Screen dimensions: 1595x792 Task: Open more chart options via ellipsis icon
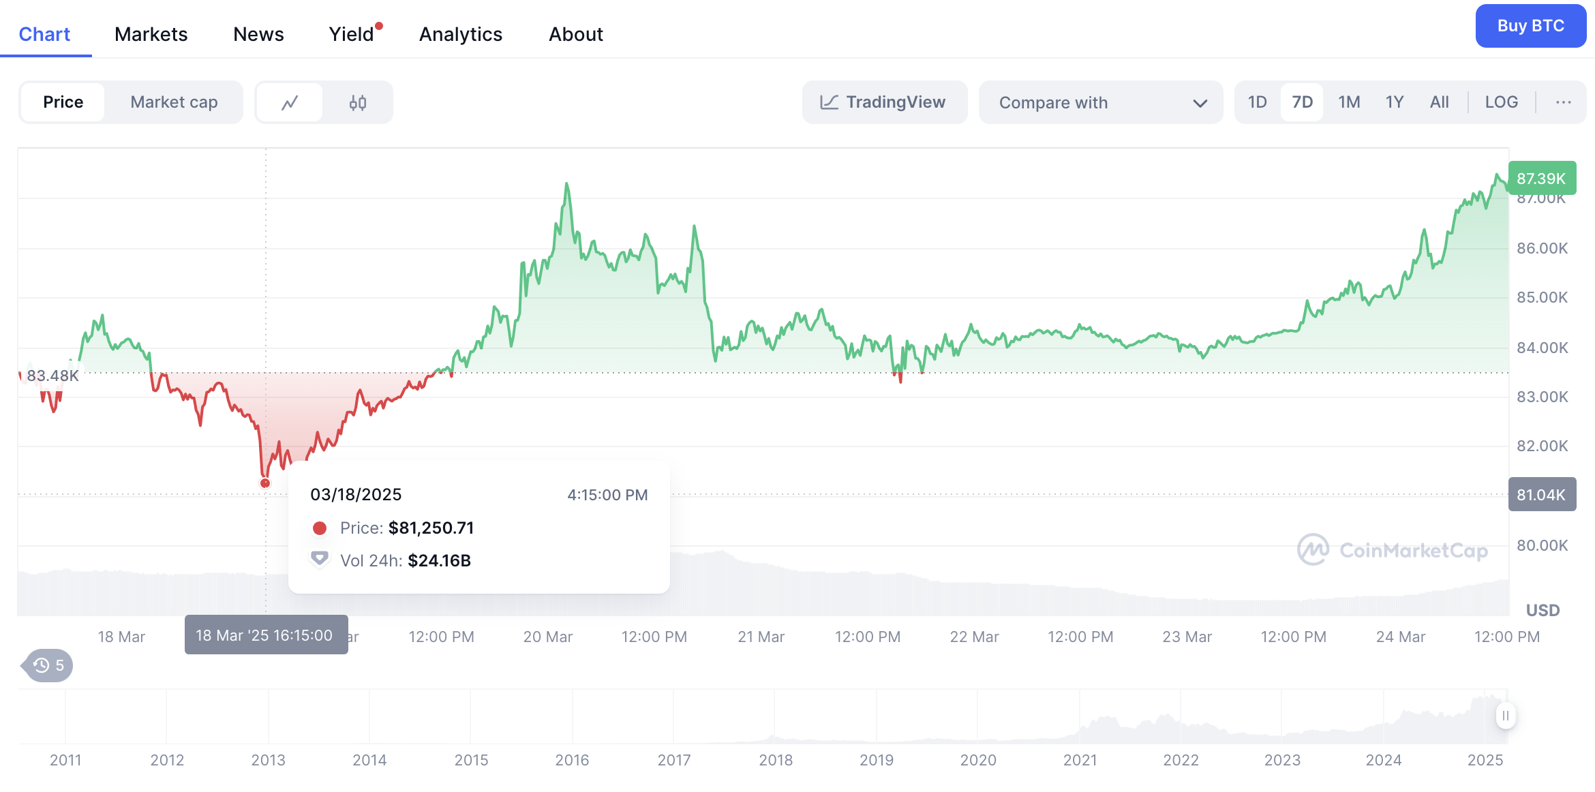(x=1562, y=102)
